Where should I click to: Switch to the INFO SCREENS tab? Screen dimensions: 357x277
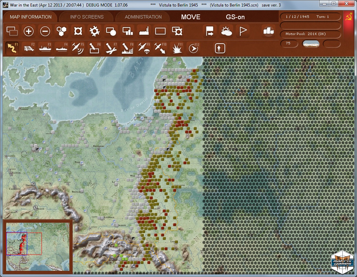click(87, 17)
